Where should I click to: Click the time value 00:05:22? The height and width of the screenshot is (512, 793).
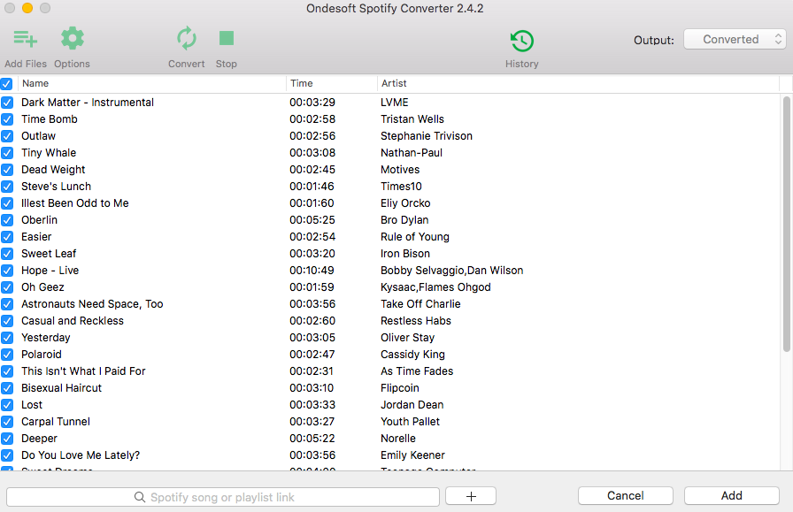click(312, 439)
